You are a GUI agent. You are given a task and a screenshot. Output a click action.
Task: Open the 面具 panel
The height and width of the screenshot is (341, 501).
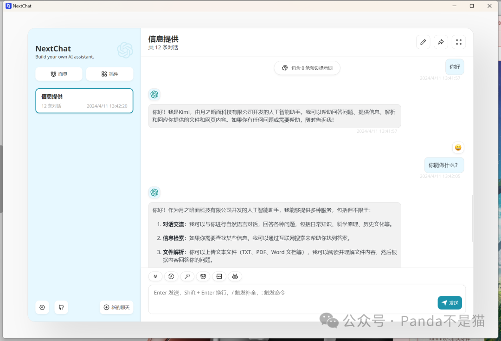[58, 73]
